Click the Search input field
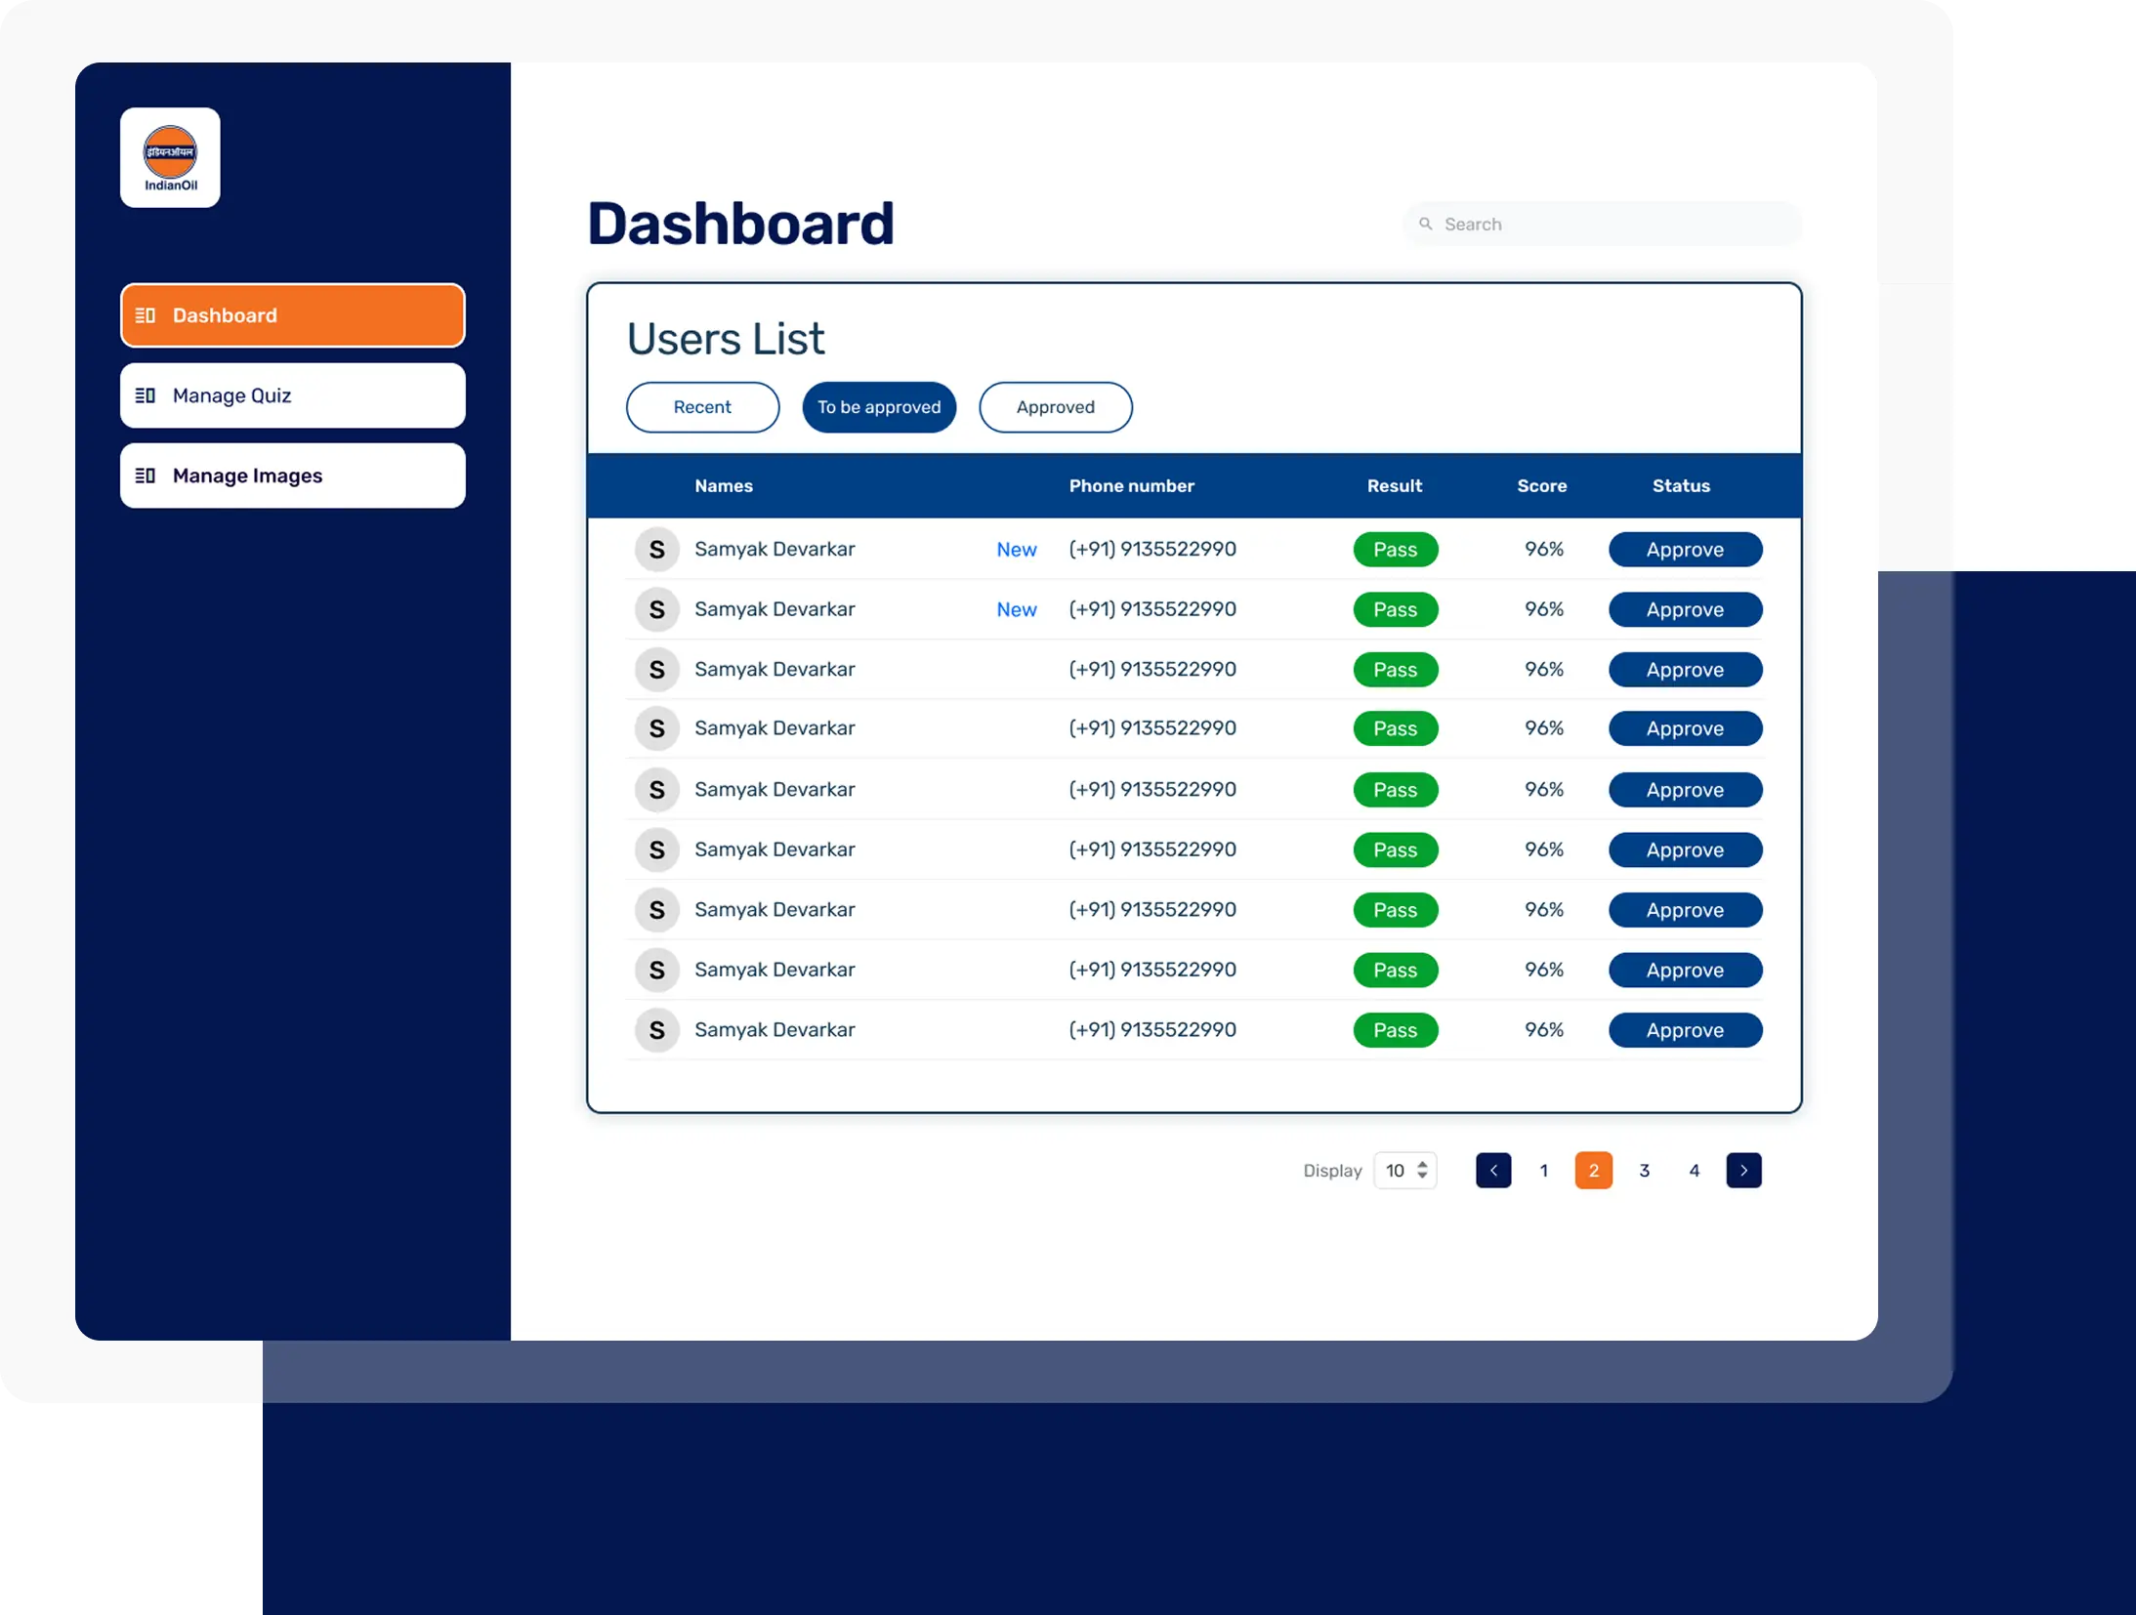 1612,224
